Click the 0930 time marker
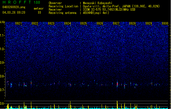 tap(165, 23)
